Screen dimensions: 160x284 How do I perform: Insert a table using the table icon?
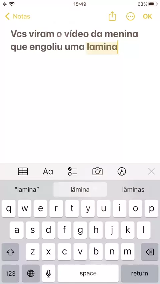point(23,171)
